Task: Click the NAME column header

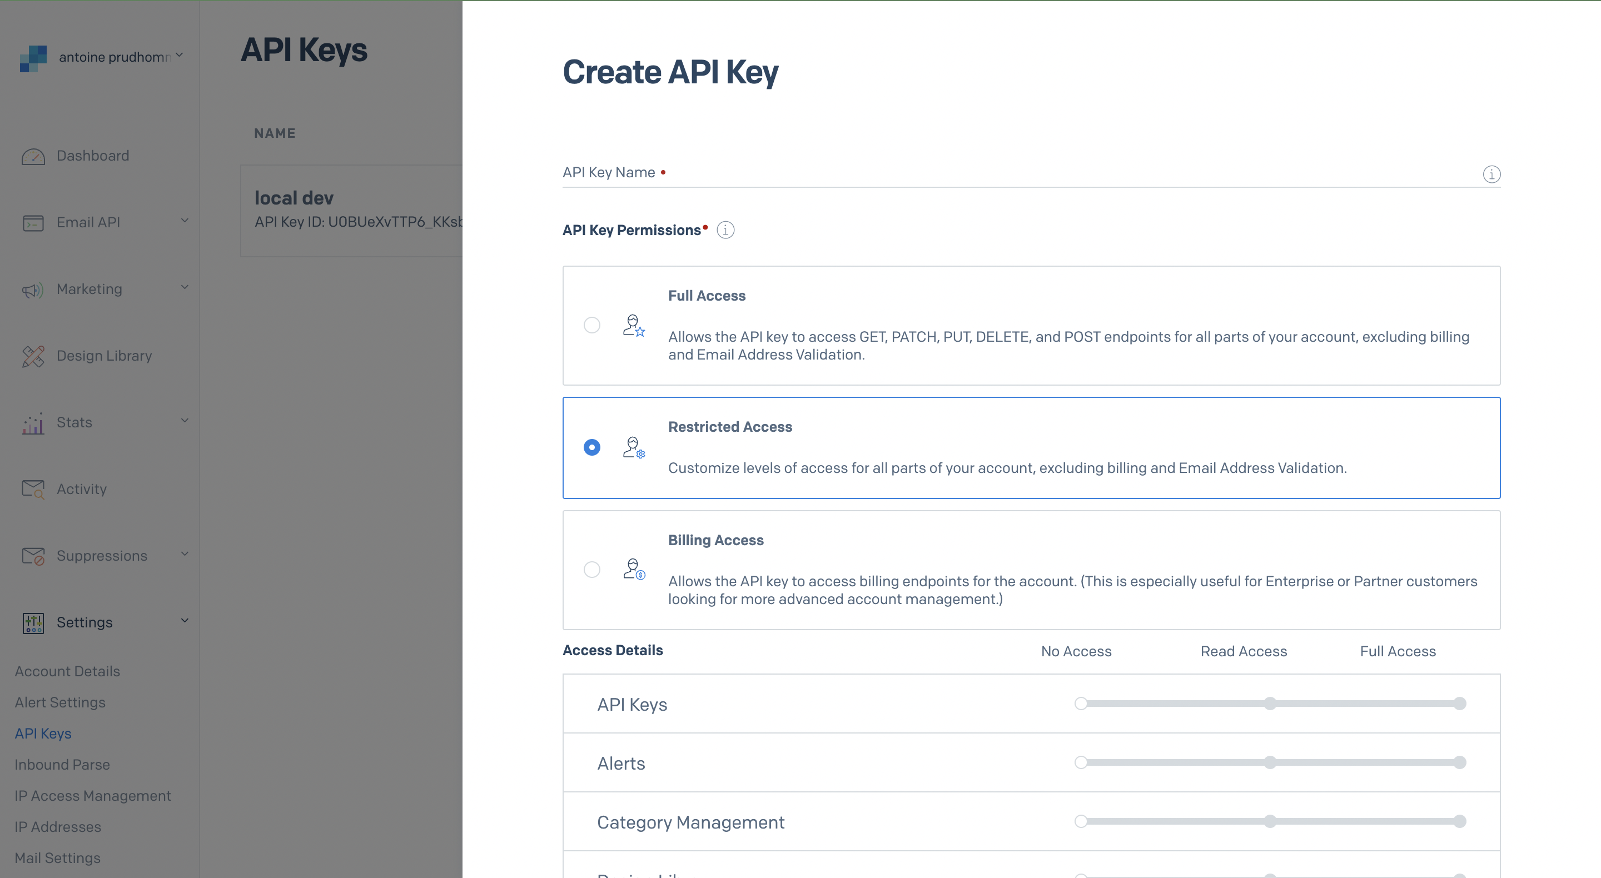Action: click(x=275, y=133)
